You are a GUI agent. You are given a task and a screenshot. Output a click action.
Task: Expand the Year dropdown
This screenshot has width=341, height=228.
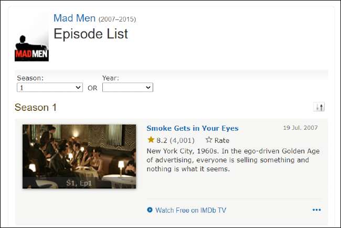coord(127,88)
